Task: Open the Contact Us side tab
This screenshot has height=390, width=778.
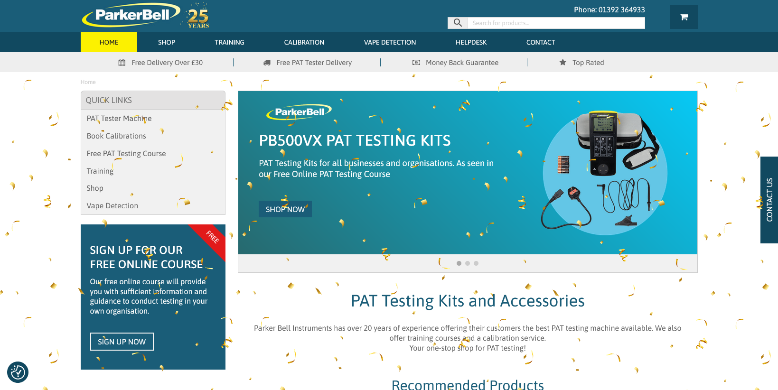Action: [x=769, y=200]
